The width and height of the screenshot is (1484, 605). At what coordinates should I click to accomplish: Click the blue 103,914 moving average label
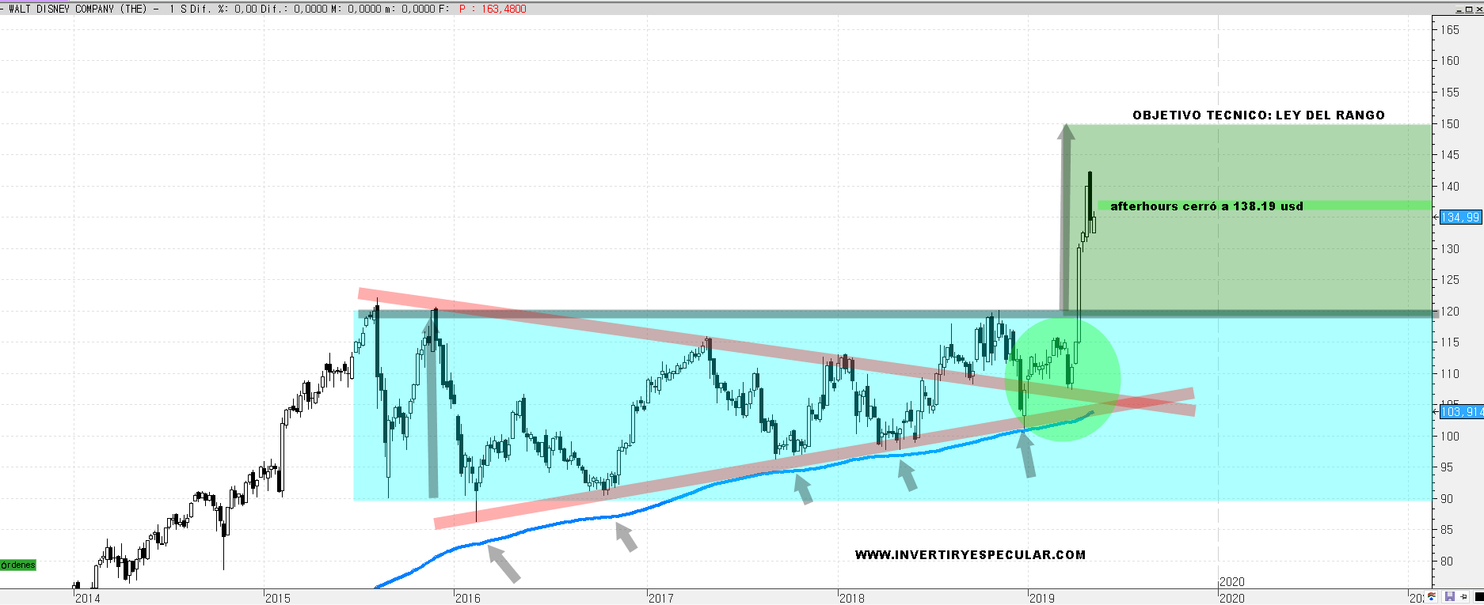click(x=1461, y=411)
